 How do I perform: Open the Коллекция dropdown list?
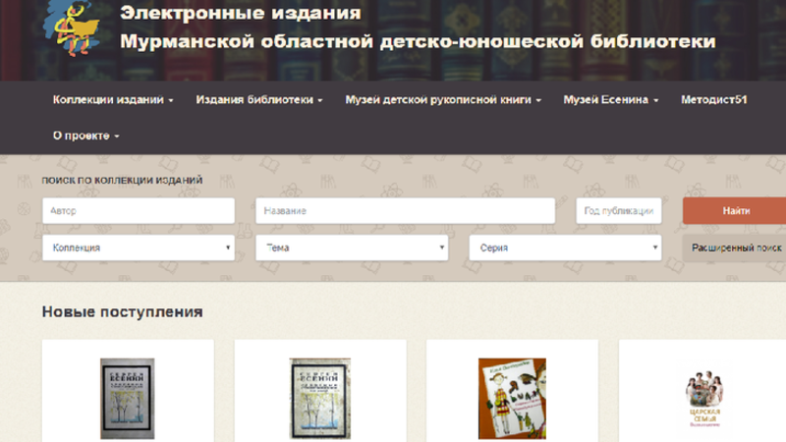coord(139,249)
